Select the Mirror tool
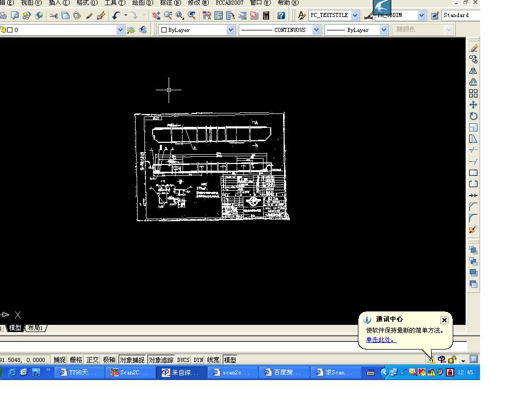The width and height of the screenshot is (528, 396). (x=473, y=71)
